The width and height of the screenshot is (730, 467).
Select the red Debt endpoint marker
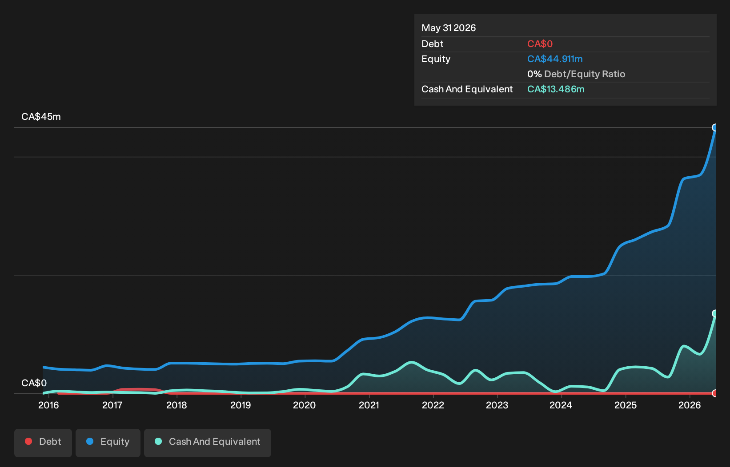click(x=715, y=393)
